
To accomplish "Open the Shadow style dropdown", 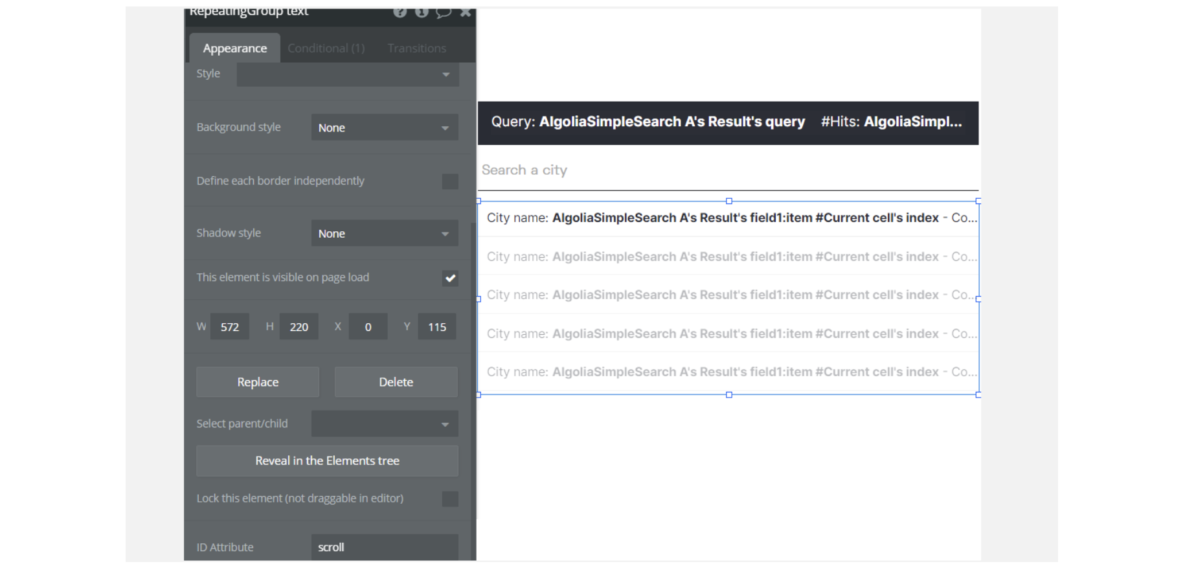I will point(384,234).
